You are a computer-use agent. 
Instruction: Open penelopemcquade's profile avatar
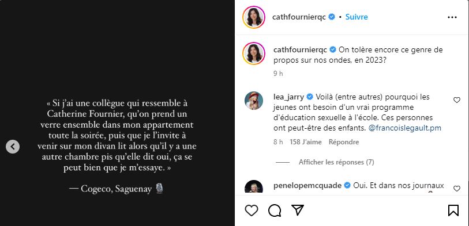point(254,186)
